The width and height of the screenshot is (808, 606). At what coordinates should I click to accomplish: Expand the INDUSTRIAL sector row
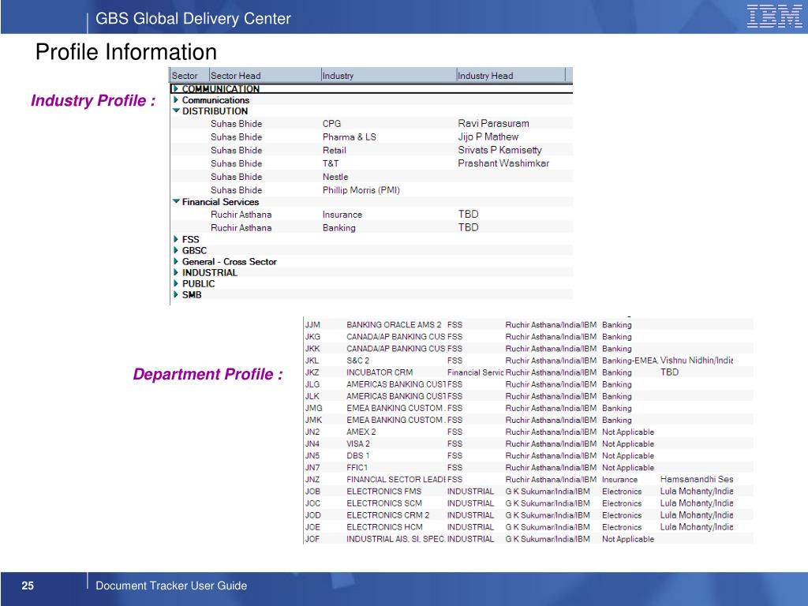click(x=176, y=272)
